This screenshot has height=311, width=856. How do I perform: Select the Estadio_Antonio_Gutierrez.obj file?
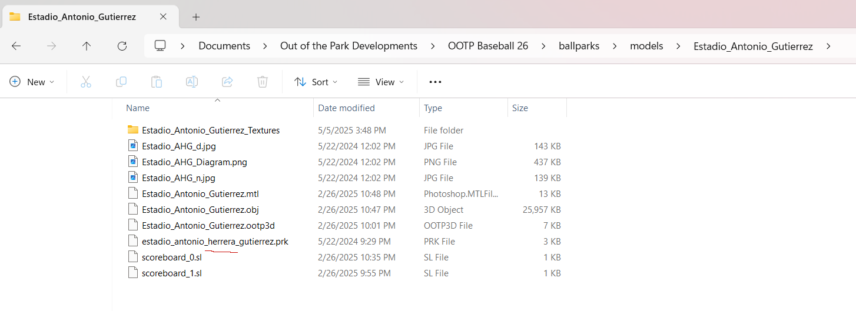click(200, 209)
